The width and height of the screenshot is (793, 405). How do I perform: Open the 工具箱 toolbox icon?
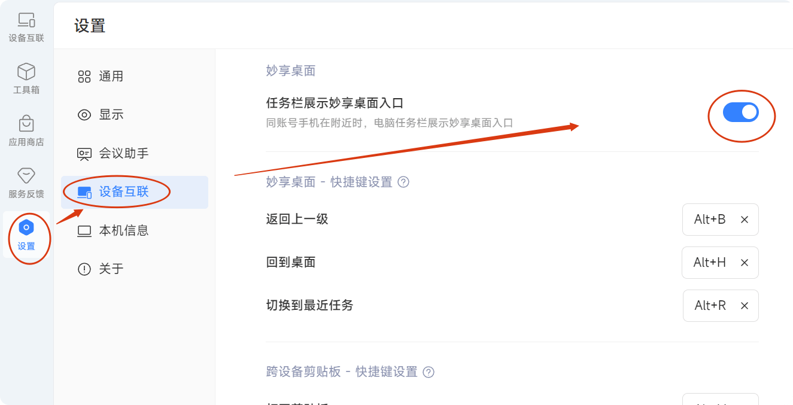(x=26, y=78)
